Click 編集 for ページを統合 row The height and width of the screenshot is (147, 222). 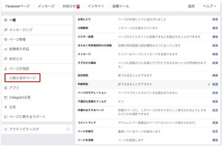215,132
